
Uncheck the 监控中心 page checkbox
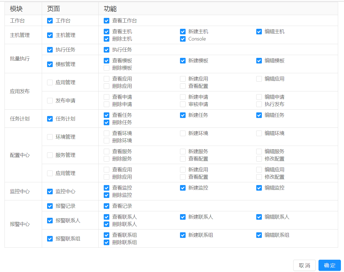click(x=50, y=191)
